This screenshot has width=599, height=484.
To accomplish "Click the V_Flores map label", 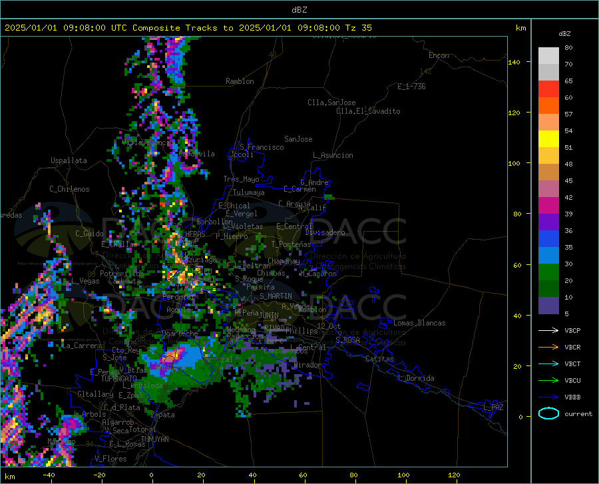I will pyautogui.click(x=110, y=459).
